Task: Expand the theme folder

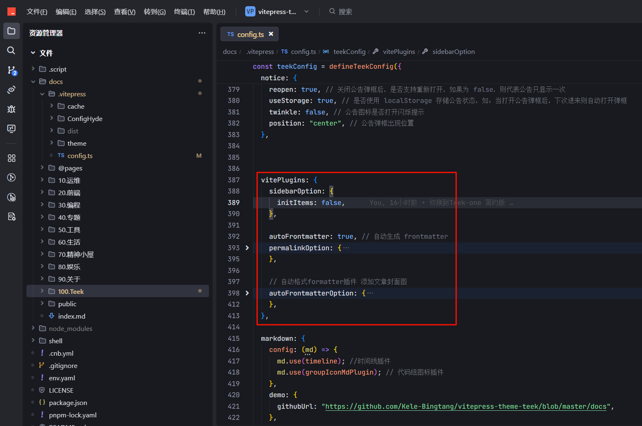Action: 52,143
